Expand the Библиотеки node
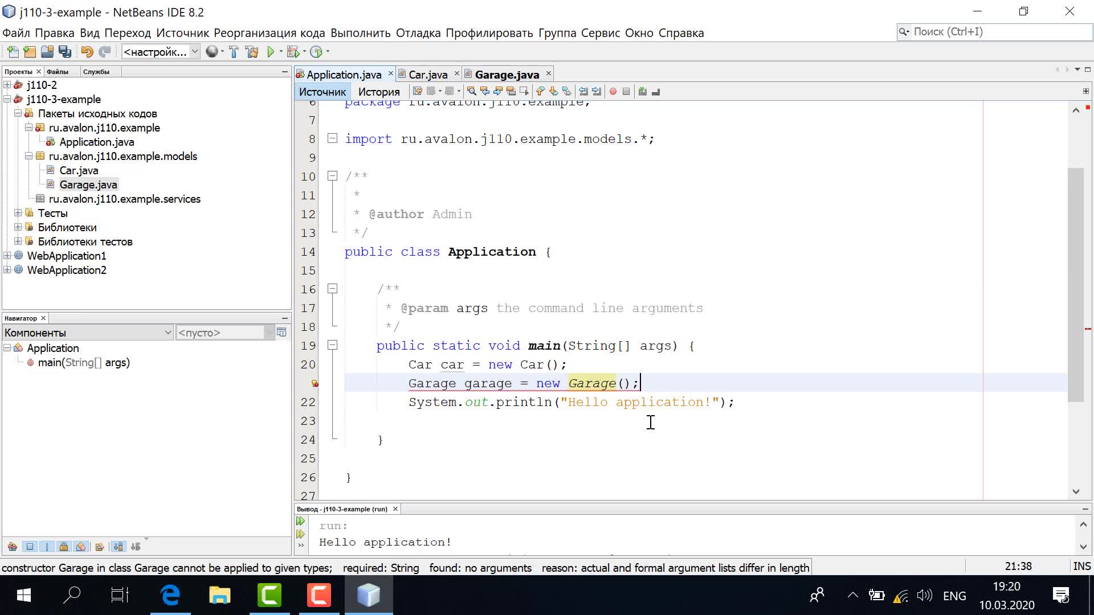 tap(18, 227)
